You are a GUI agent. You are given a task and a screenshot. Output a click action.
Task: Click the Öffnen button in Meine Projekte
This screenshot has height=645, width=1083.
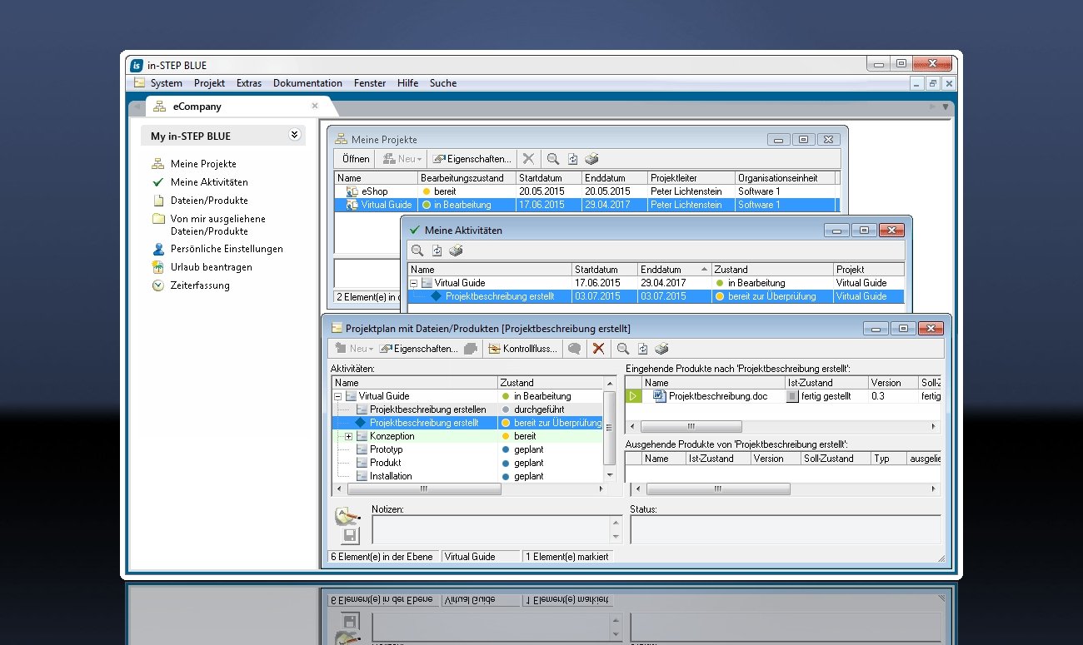point(356,159)
